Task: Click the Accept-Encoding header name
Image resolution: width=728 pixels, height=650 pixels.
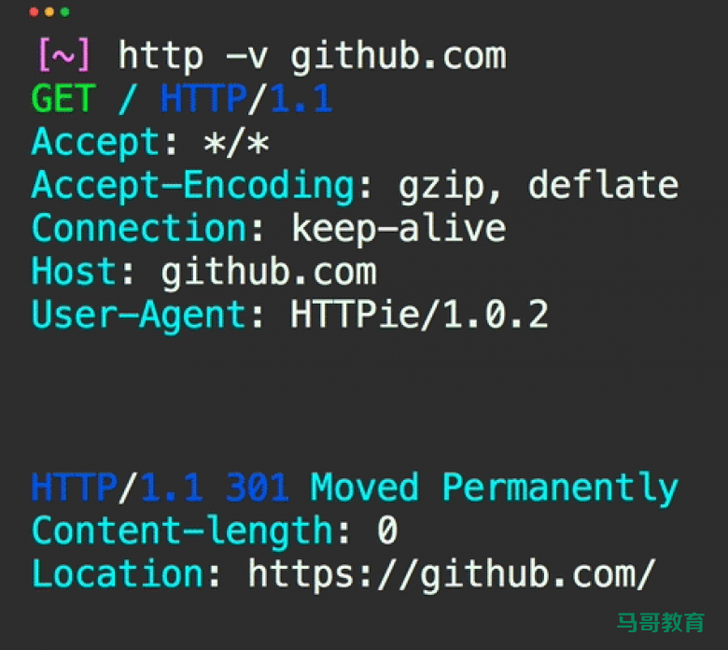Action: click(x=193, y=186)
